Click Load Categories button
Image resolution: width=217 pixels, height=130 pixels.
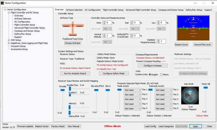coord(166,126)
